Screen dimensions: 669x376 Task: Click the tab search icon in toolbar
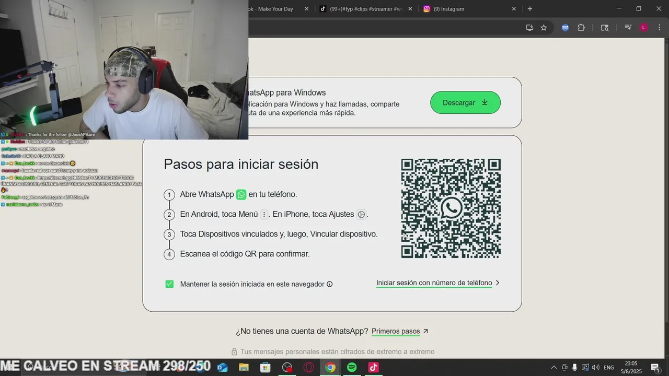pos(605,28)
